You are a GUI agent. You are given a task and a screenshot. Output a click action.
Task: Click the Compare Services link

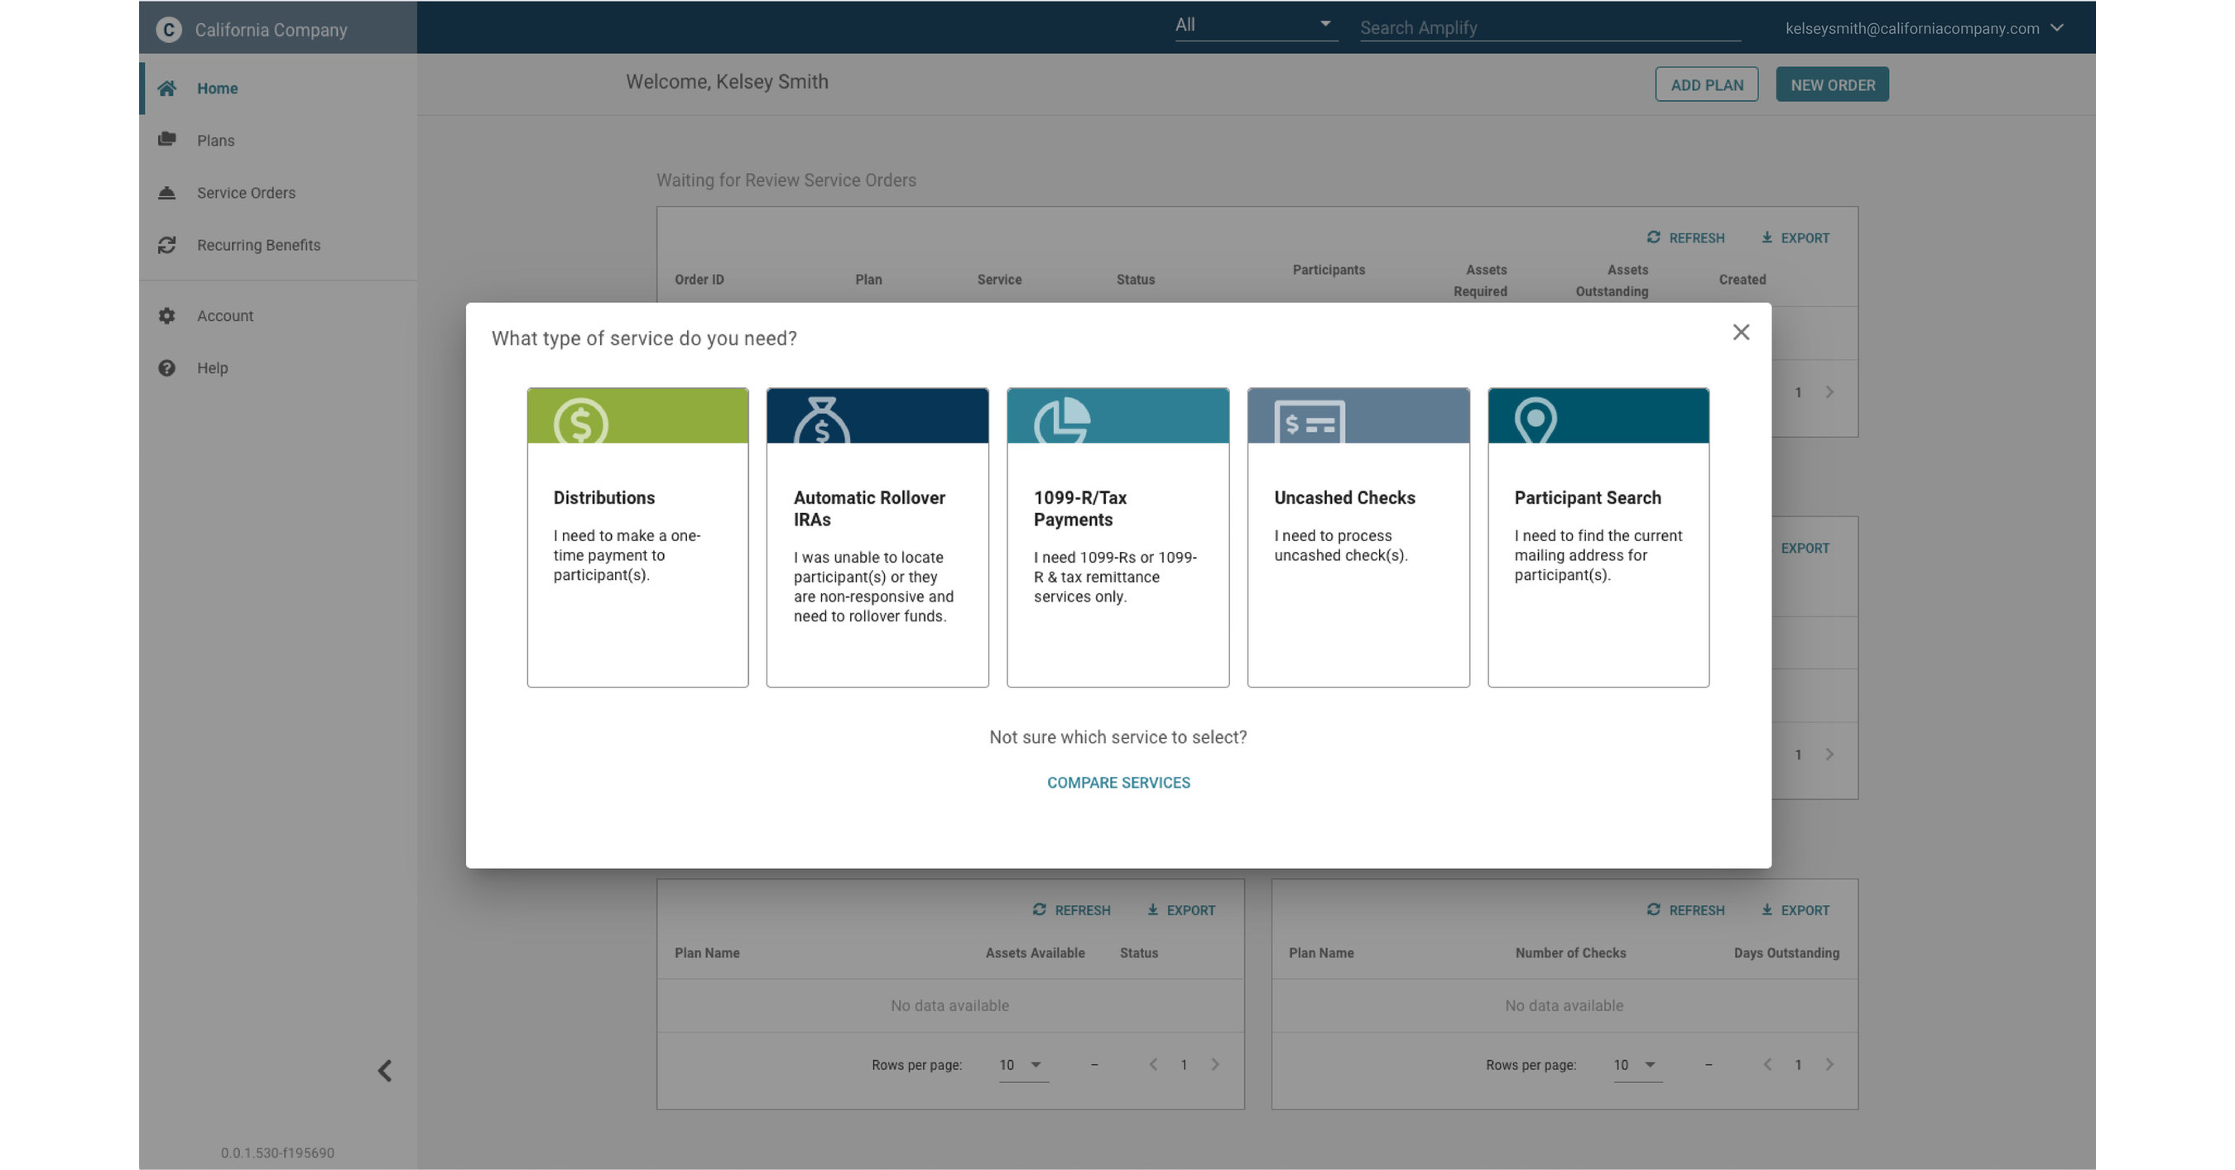point(1117,782)
